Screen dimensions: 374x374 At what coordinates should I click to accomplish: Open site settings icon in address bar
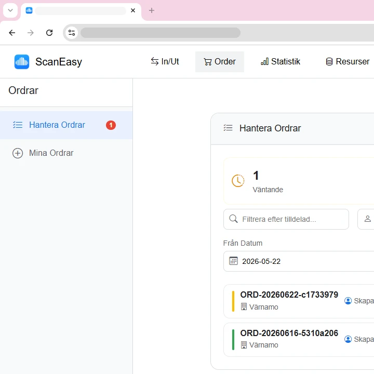click(x=72, y=33)
